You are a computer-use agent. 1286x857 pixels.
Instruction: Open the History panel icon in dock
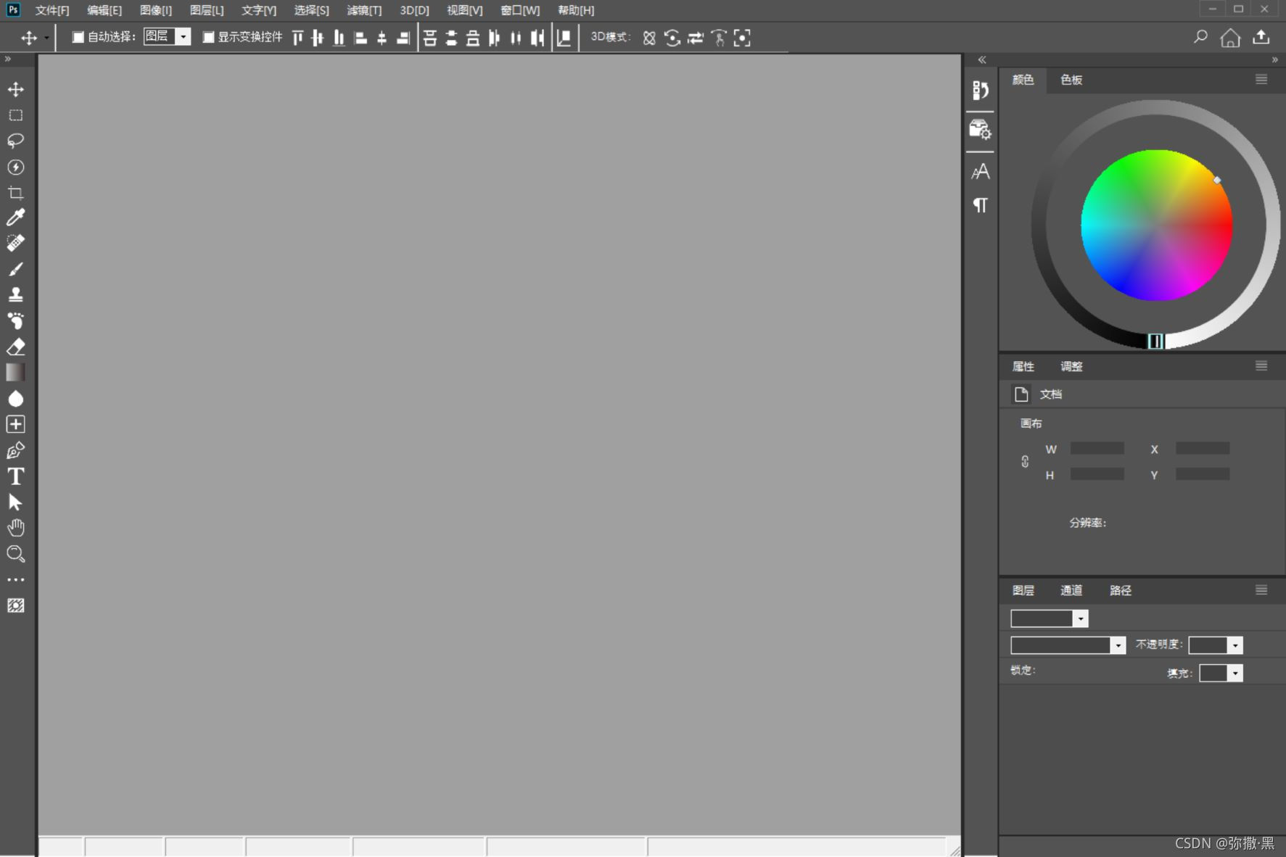(980, 91)
